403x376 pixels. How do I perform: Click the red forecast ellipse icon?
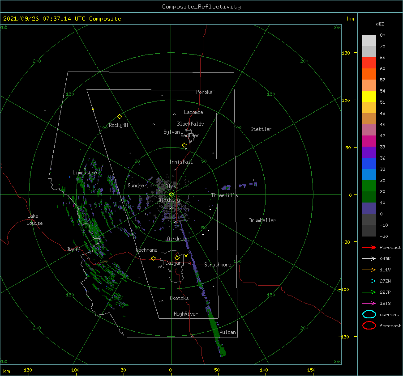(x=369, y=325)
